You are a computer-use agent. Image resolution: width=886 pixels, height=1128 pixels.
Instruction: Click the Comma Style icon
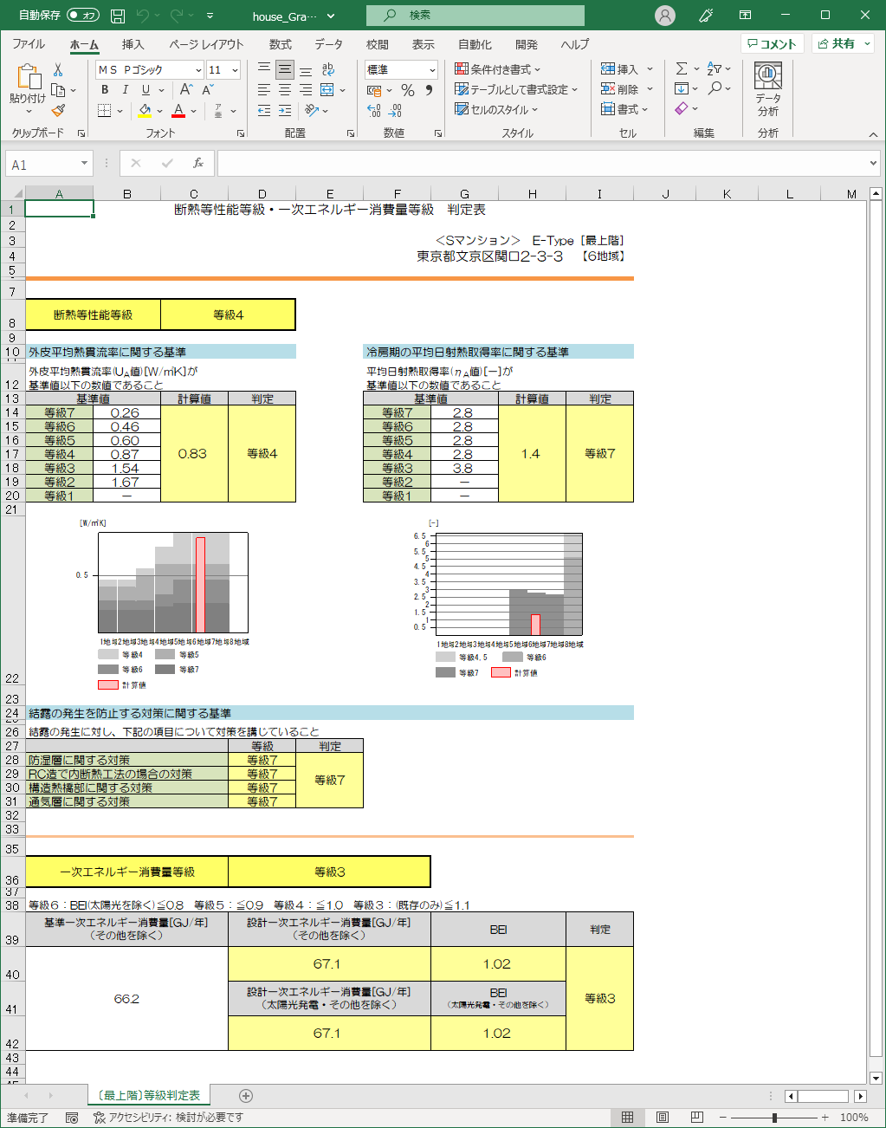tap(429, 90)
